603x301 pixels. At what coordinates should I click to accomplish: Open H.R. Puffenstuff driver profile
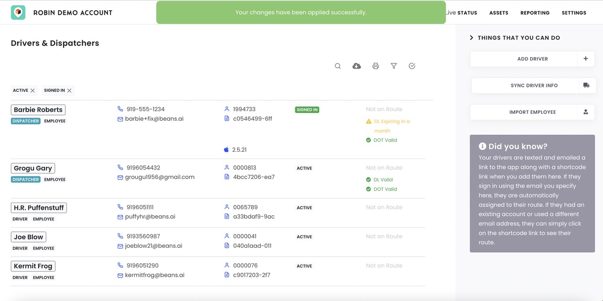click(39, 207)
